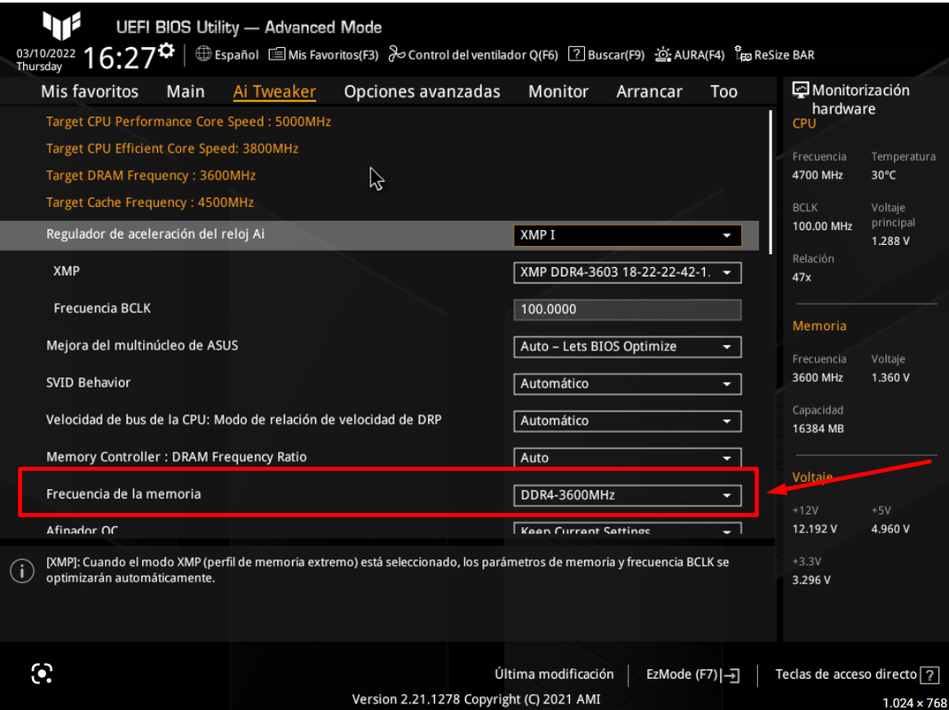
Task: Click the Mejora del multinúcleo de ASUS label
Action: [142, 345]
